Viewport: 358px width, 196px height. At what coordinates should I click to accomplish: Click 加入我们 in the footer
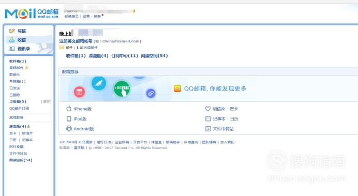click(x=228, y=142)
